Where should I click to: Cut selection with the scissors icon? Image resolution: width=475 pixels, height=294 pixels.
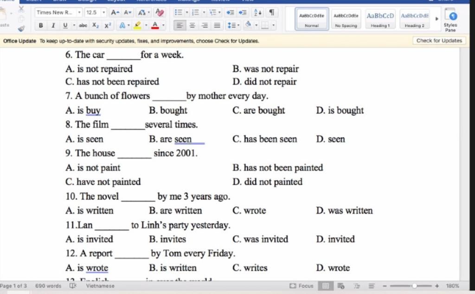21,9
